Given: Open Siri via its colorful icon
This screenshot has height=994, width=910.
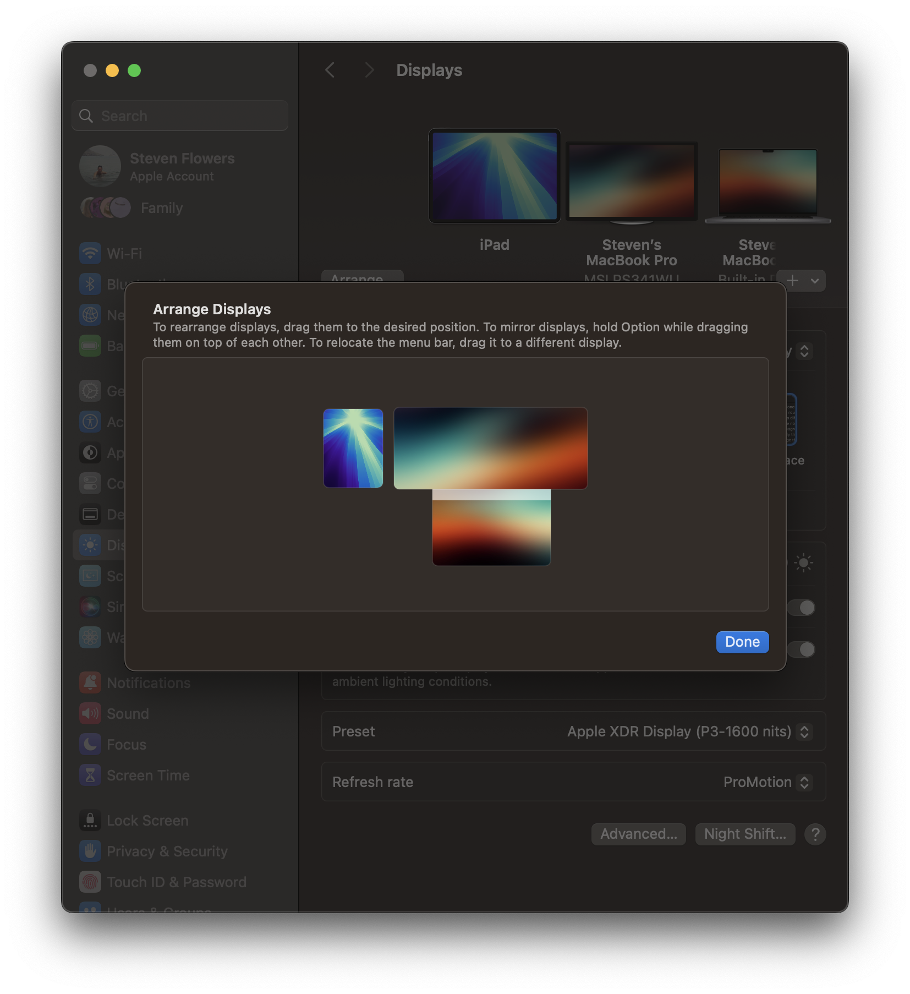Looking at the screenshot, I should coord(90,607).
